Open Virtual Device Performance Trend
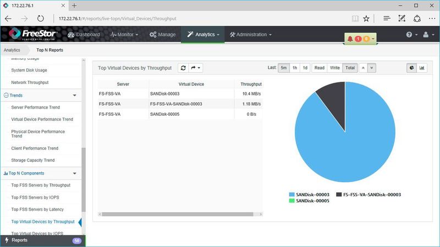This screenshot has width=440, height=247. pyautogui.click(x=42, y=119)
